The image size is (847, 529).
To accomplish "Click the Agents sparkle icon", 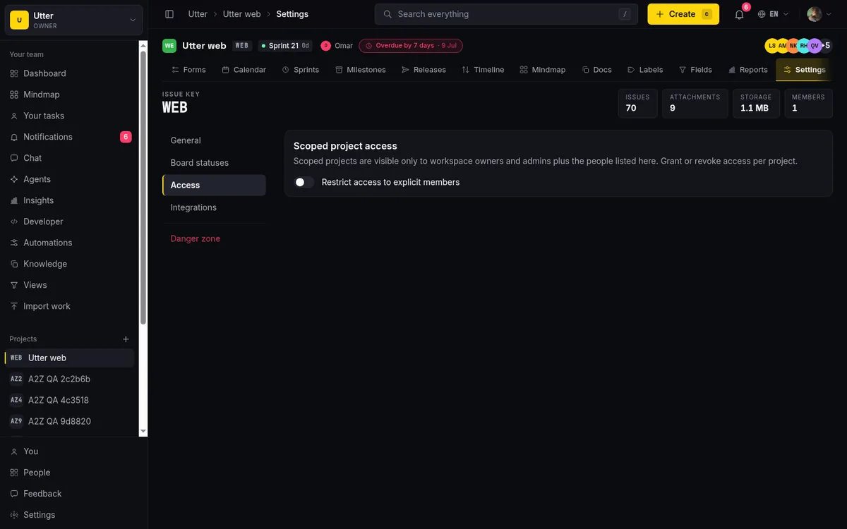I will (14, 179).
